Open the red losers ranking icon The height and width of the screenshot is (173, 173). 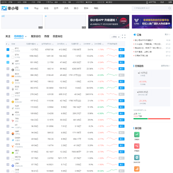tap(137, 146)
